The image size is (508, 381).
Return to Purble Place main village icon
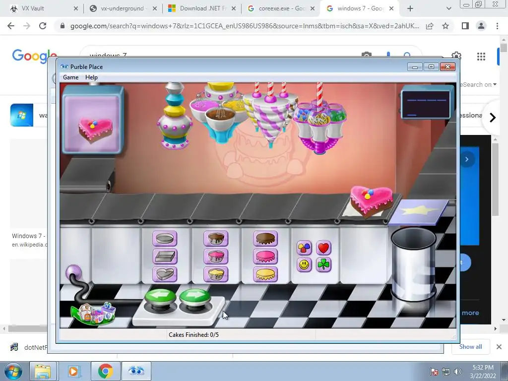[93, 314]
